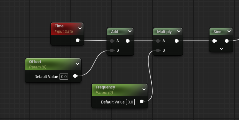The image size is (239, 120).
Task: Collapse the Add node header chevron
Action: [130, 31]
